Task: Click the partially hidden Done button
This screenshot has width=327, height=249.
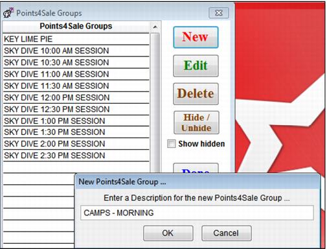Action: tap(196, 168)
